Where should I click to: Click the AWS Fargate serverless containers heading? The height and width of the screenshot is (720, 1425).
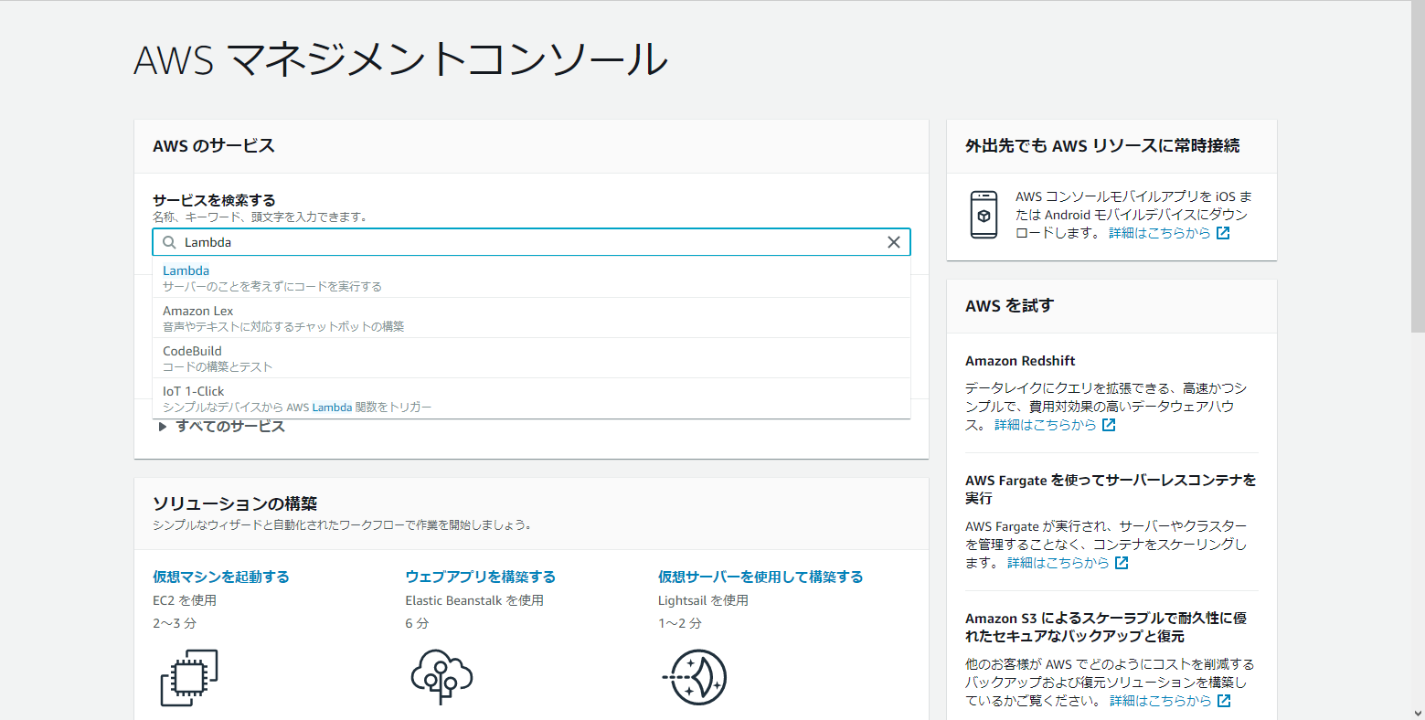1111,489
